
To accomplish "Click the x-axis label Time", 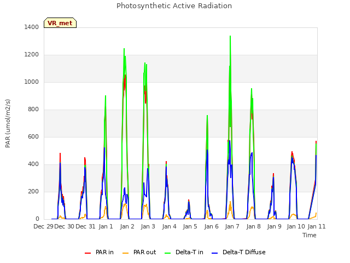I will coord(310,235).
